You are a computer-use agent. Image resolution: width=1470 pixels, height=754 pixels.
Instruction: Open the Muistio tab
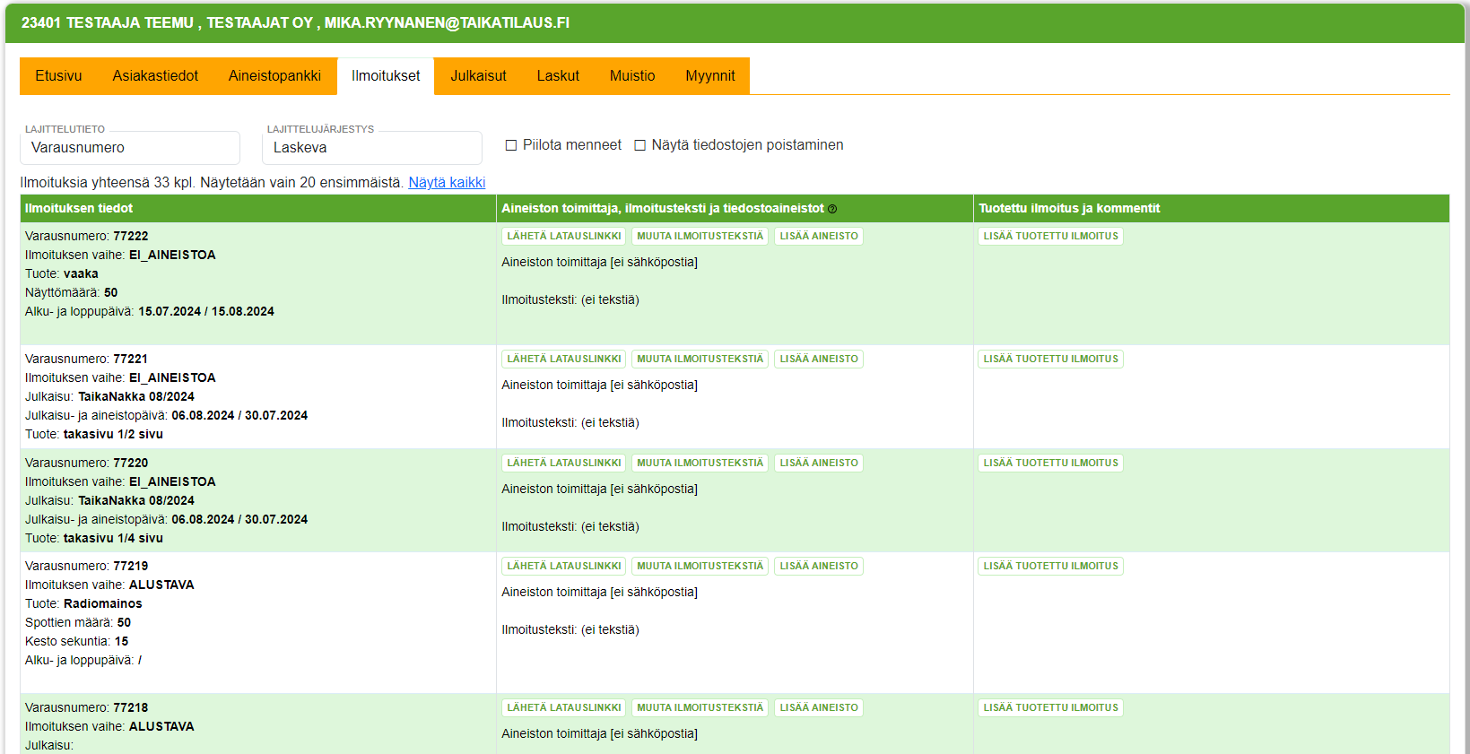632,76
